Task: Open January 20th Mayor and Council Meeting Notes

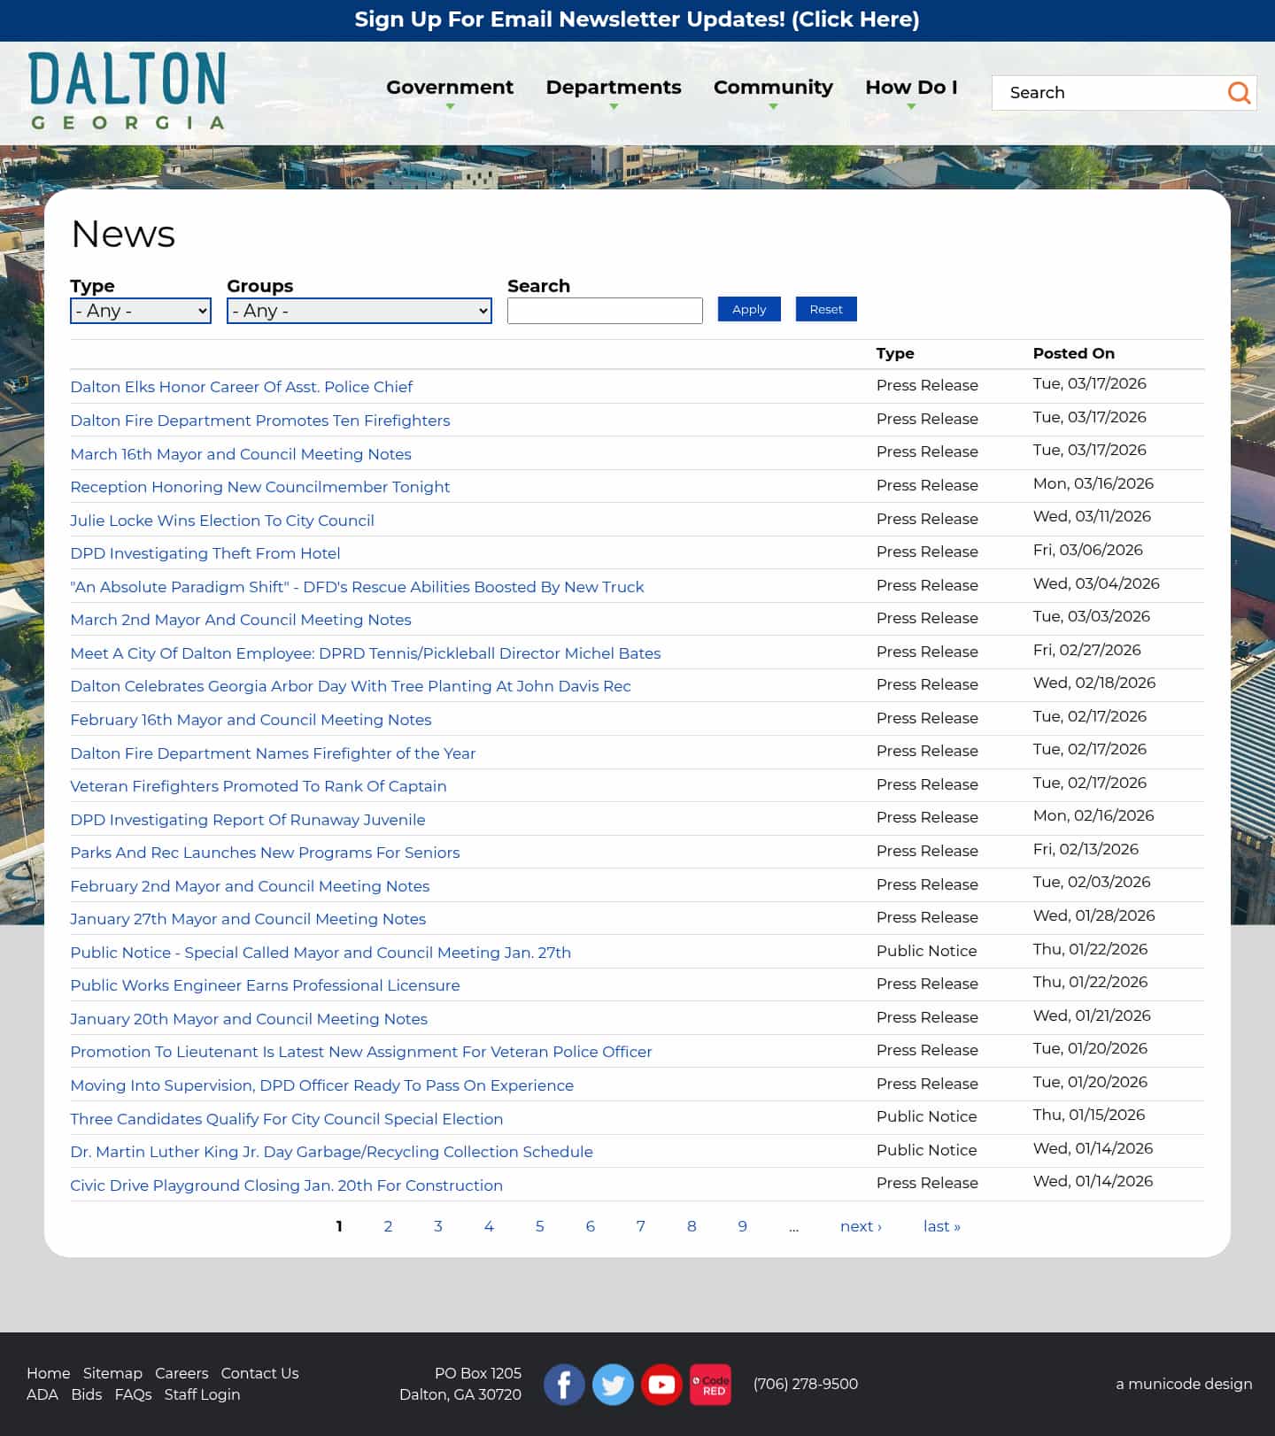Action: pos(249,1019)
